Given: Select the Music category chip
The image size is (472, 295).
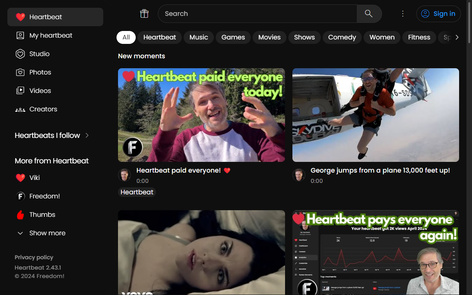Looking at the screenshot, I should coord(199,37).
